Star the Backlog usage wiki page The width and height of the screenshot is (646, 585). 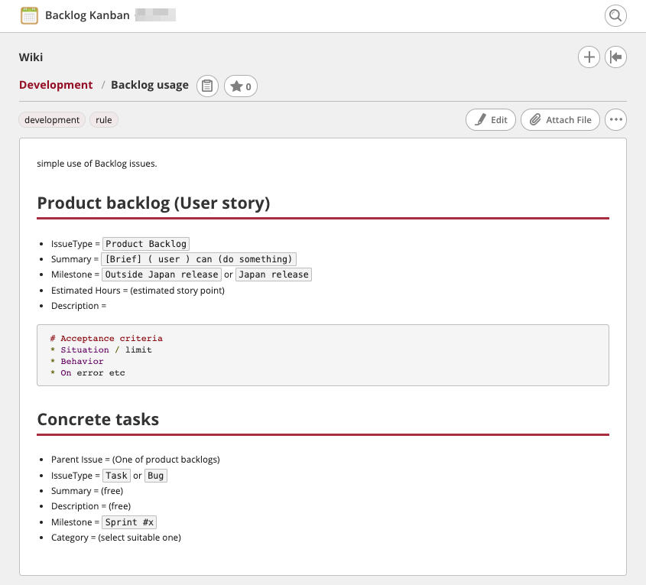(x=241, y=86)
